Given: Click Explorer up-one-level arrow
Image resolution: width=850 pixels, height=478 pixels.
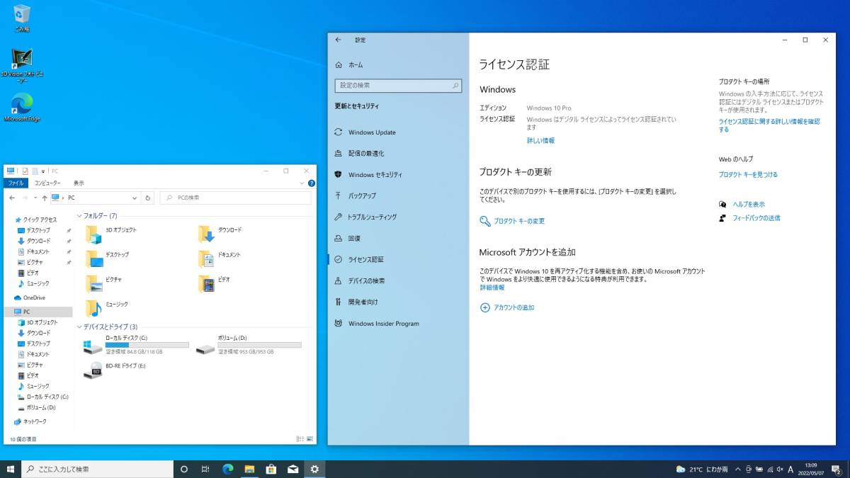Looking at the screenshot, I should (x=45, y=198).
